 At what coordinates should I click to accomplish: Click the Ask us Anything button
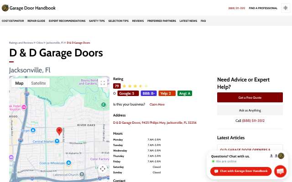[250, 110]
